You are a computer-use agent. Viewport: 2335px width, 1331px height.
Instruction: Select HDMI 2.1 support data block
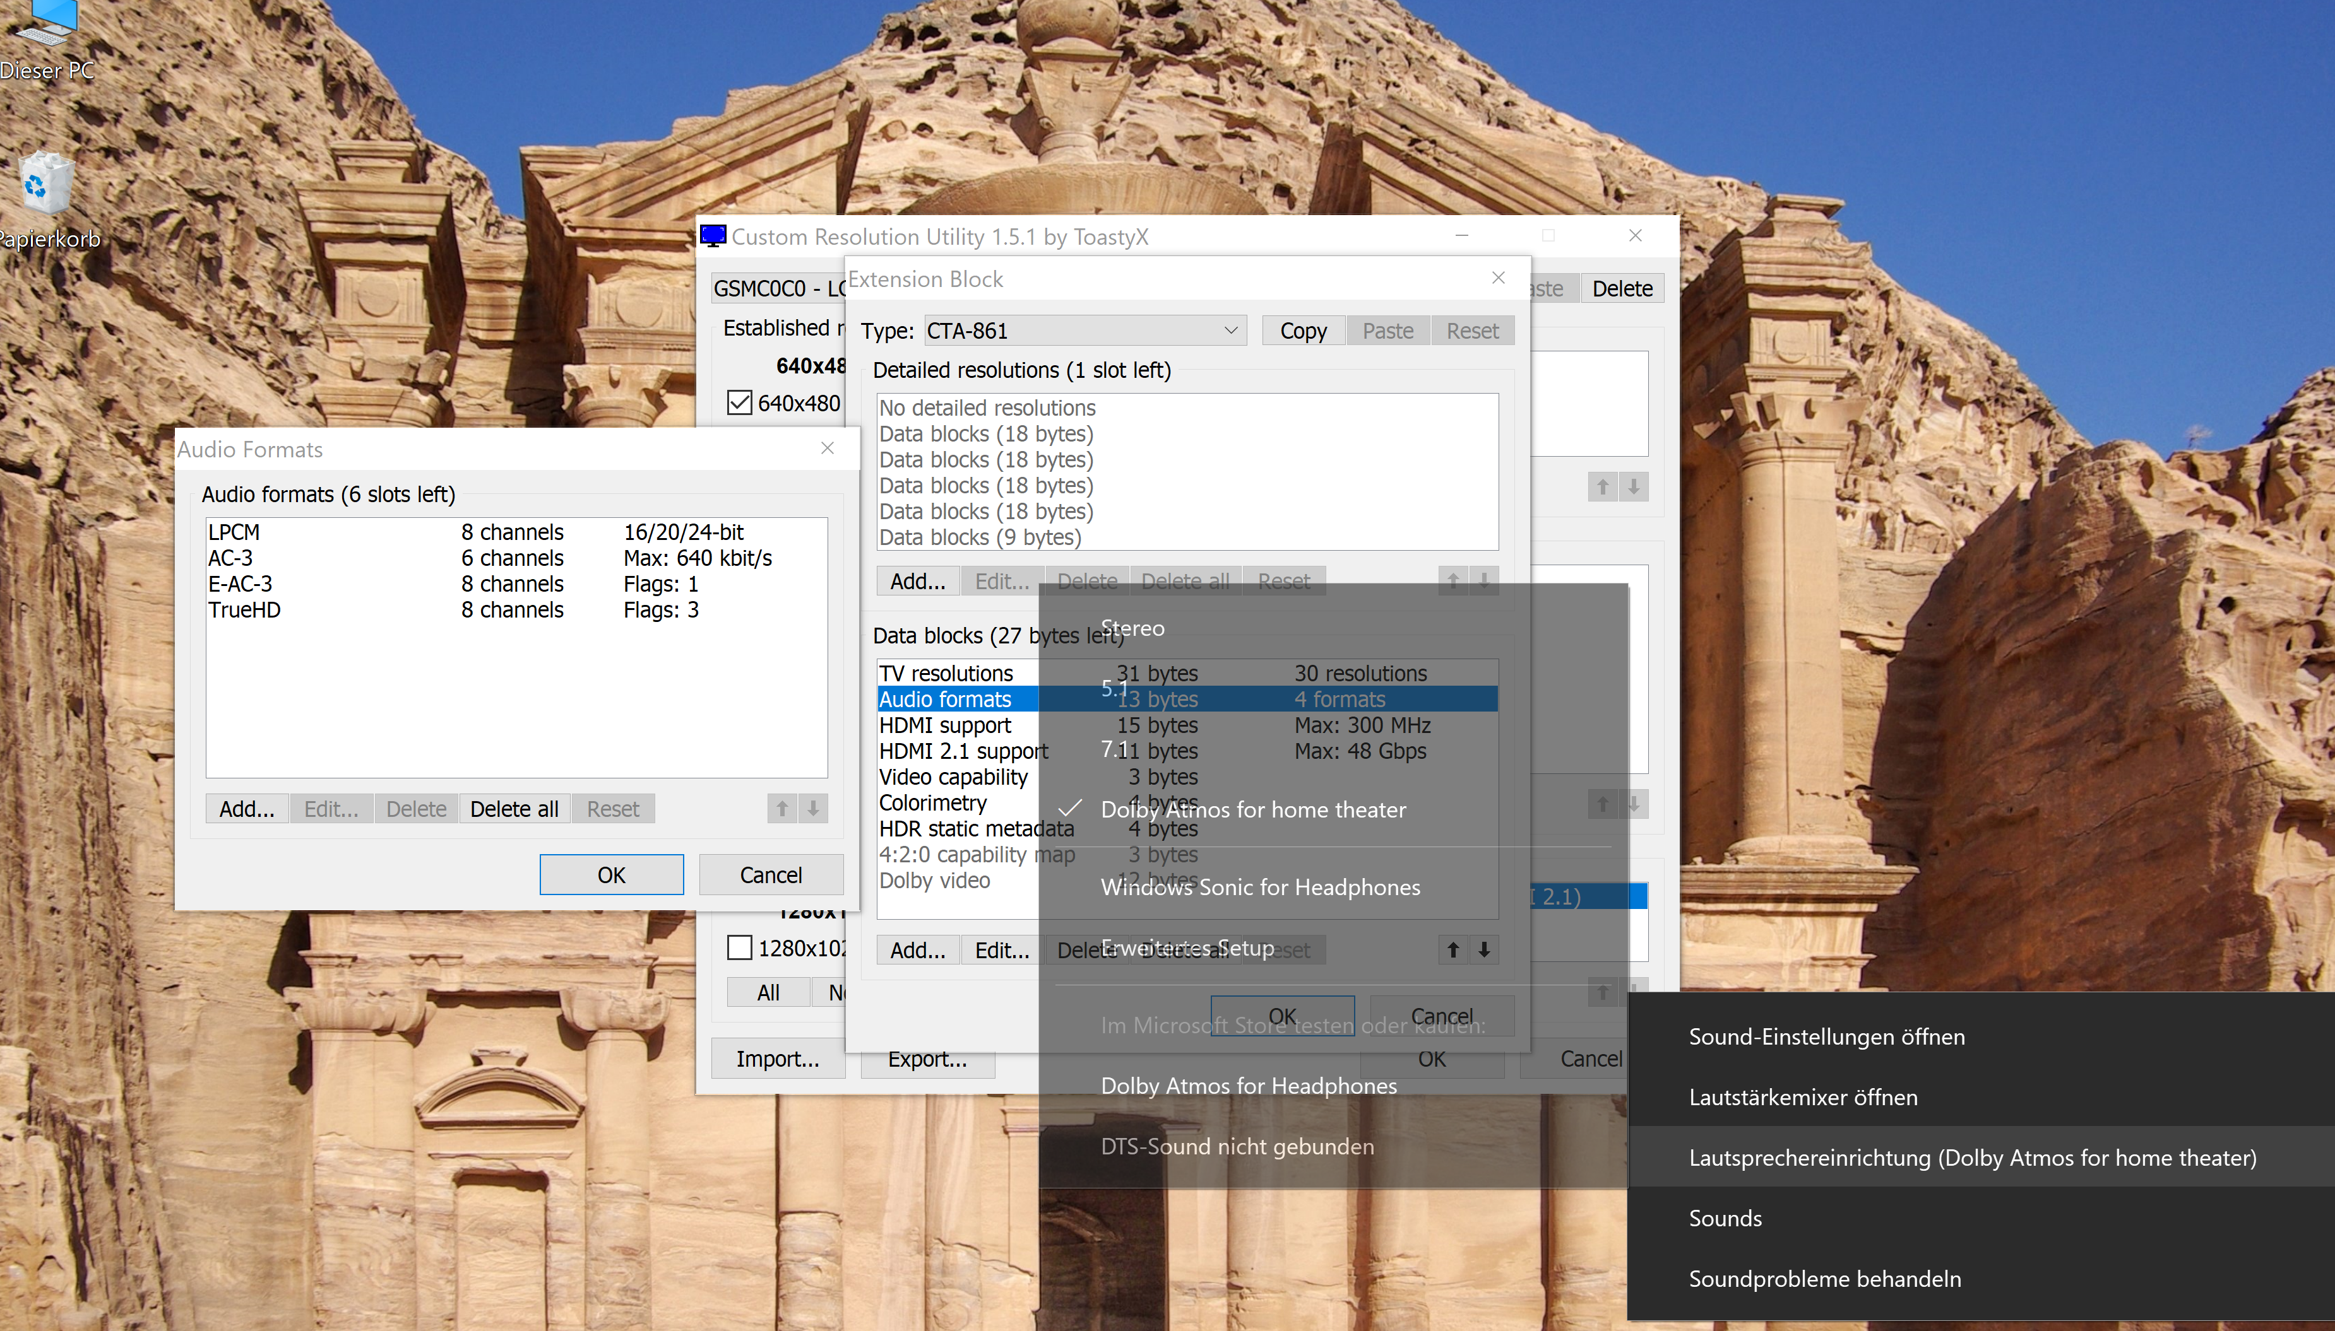pos(962,751)
